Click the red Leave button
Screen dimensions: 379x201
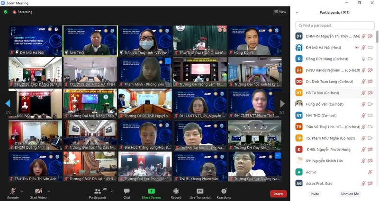[278, 193]
